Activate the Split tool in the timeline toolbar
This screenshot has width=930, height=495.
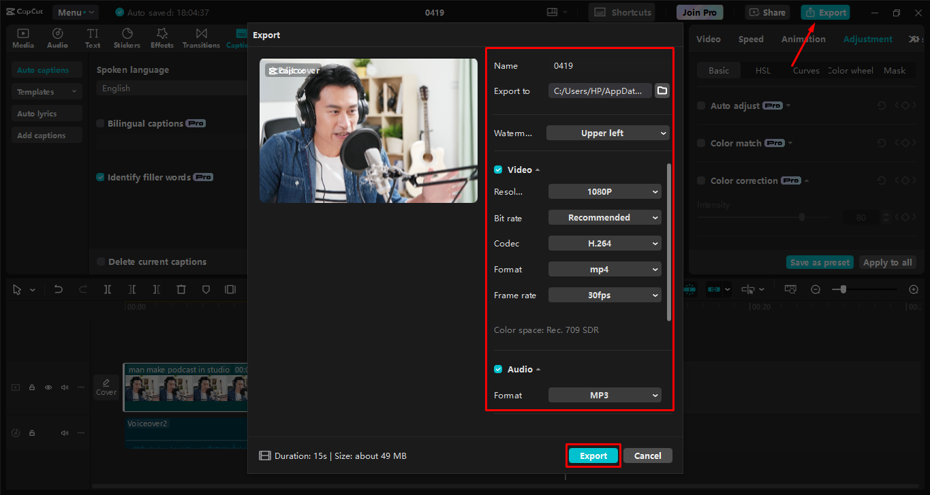pos(108,289)
